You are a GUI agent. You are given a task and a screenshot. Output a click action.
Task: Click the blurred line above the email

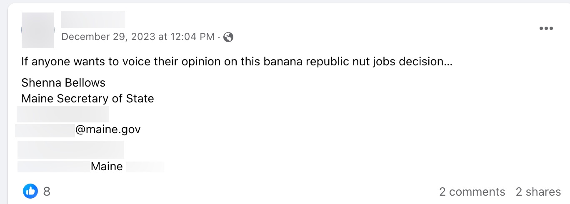click(63, 114)
